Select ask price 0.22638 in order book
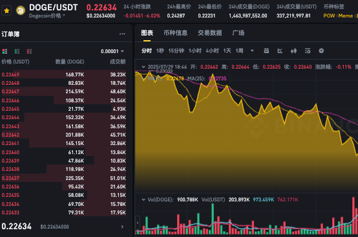 pyautogui.click(x=10, y=169)
